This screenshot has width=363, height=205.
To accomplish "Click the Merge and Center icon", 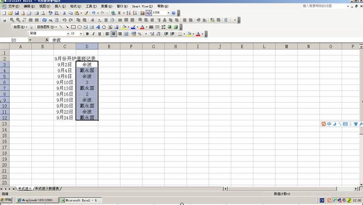I will [x=126, y=34].
